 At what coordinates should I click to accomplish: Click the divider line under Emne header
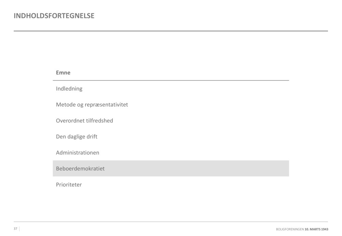coord(171,80)
